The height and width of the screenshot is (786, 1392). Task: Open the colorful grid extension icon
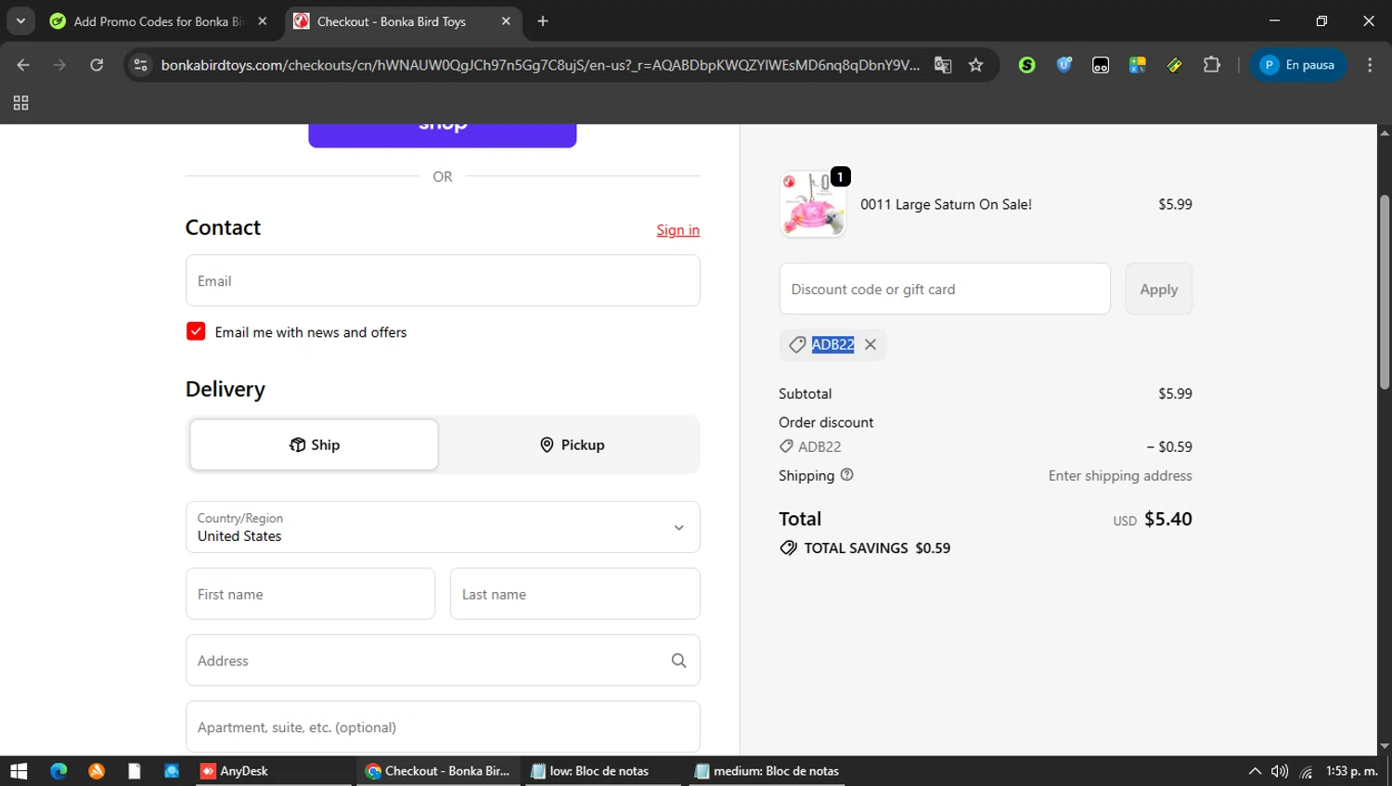[1138, 65]
